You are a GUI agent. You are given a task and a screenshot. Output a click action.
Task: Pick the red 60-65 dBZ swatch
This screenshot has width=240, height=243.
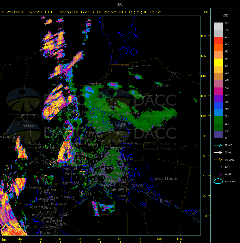tap(218, 41)
